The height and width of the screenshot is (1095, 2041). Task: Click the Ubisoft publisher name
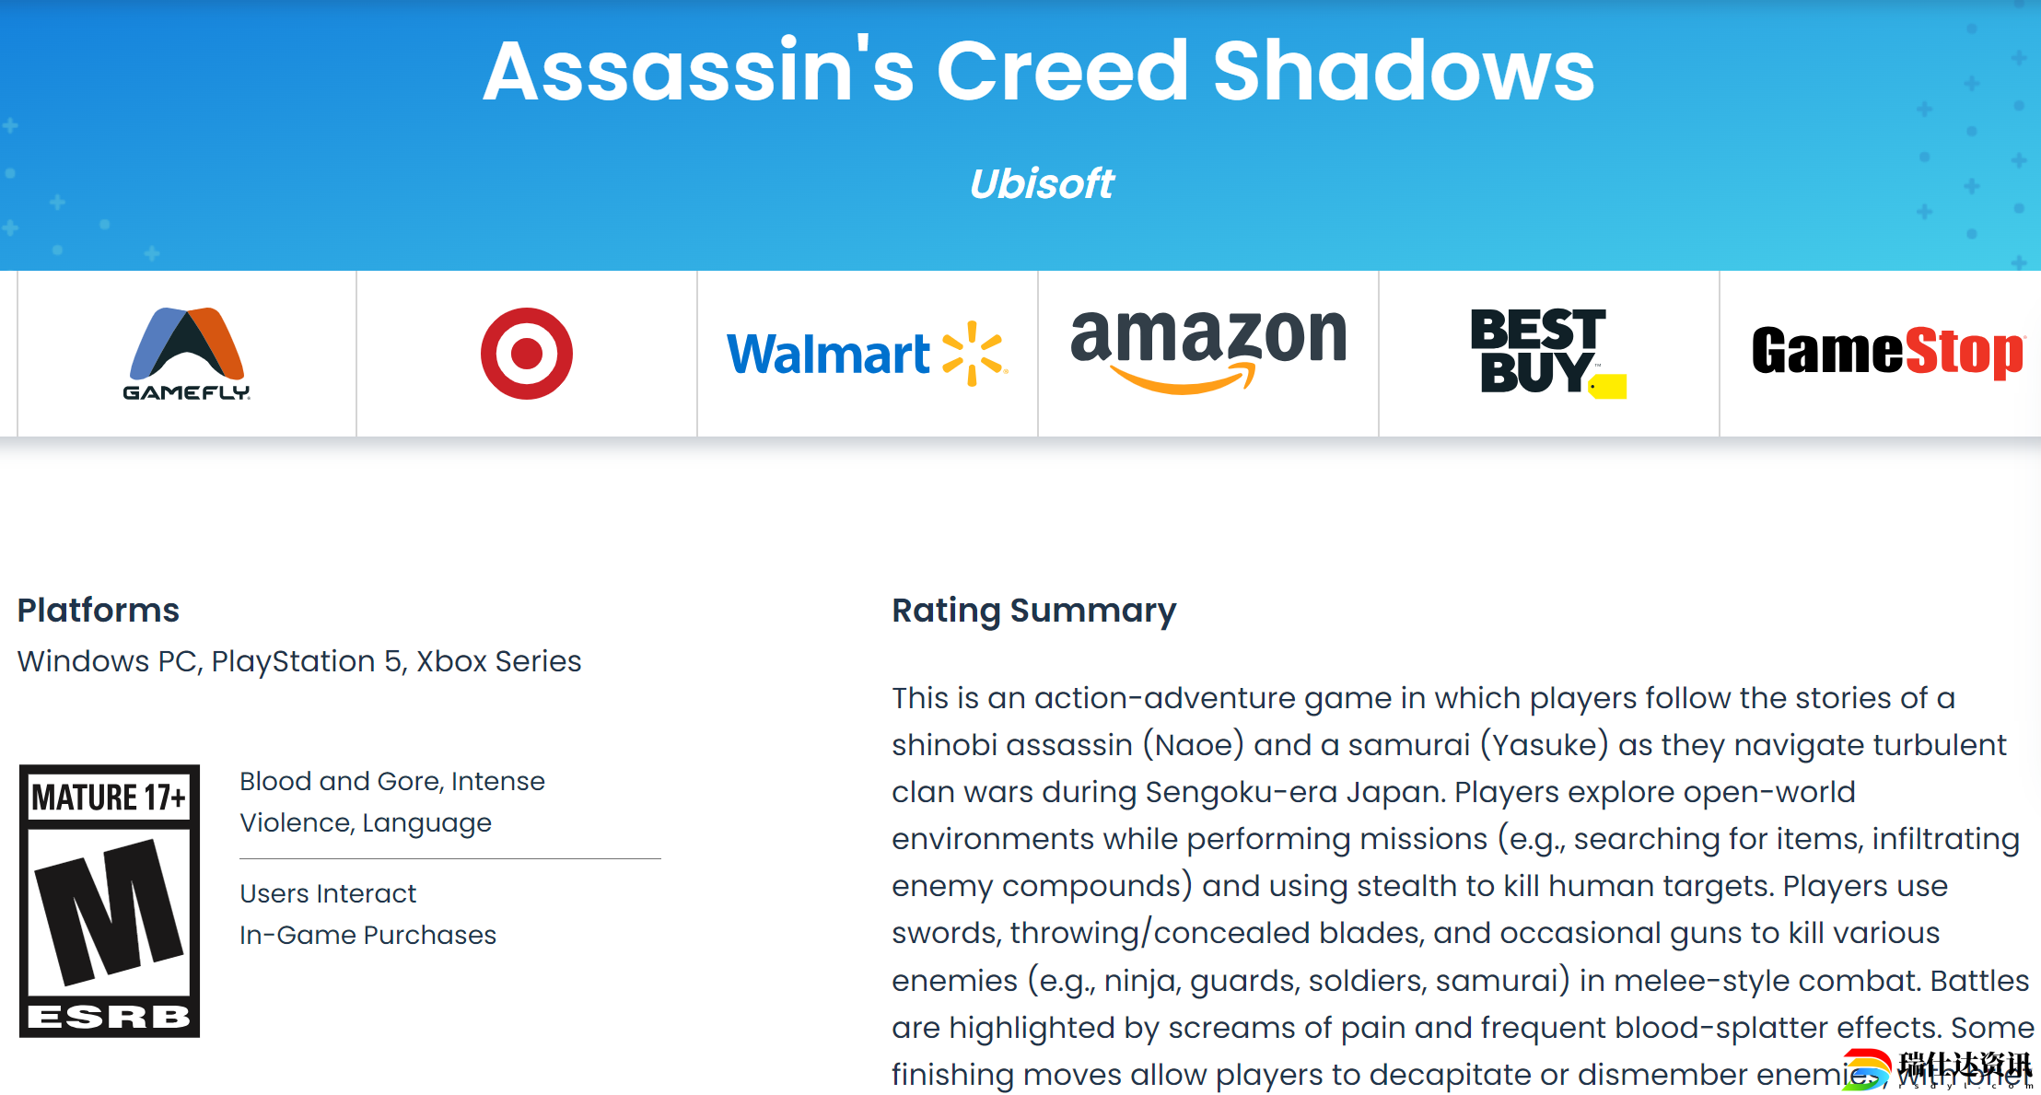pyautogui.click(x=1042, y=183)
